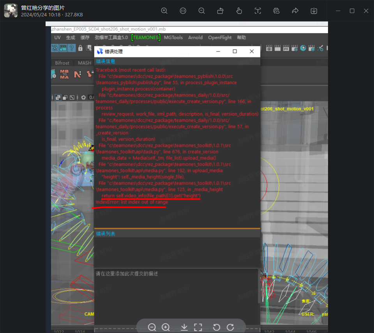Open the Arnold menu
374x333 pixels.
195,37
